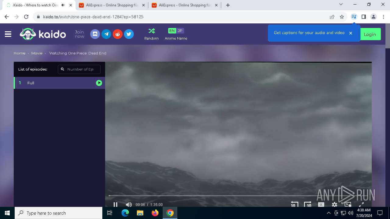This screenshot has height=219, width=390.
Task: Toggle video closed captions
Action: [321, 205]
